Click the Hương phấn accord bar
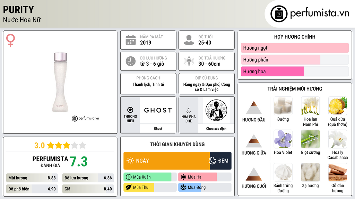Image resolution: width=355 pixels, height=199 pixels. (295, 59)
